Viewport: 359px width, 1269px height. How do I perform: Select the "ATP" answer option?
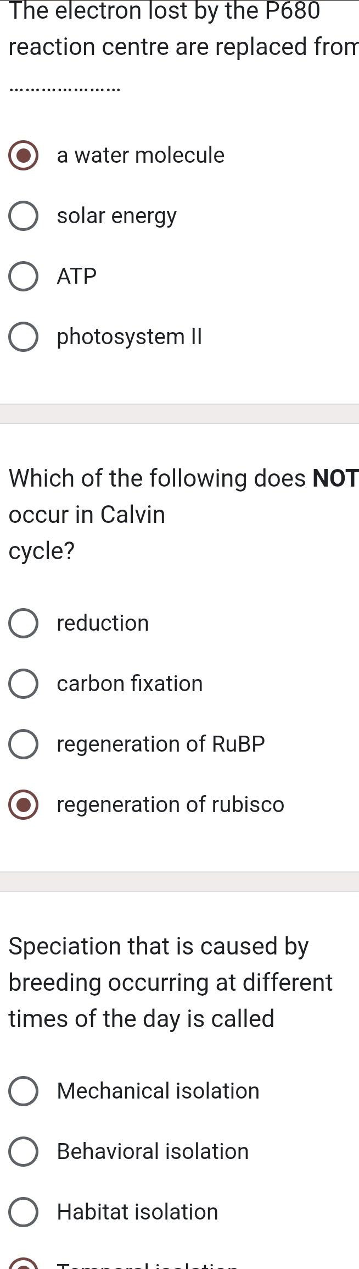(x=23, y=276)
